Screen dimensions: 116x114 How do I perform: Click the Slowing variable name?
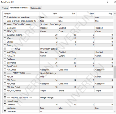(10, 45)
